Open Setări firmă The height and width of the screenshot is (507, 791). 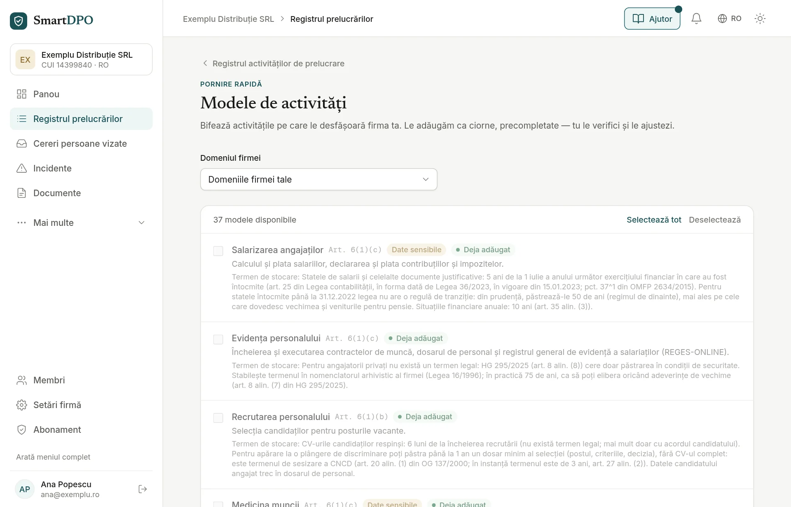tap(81, 405)
